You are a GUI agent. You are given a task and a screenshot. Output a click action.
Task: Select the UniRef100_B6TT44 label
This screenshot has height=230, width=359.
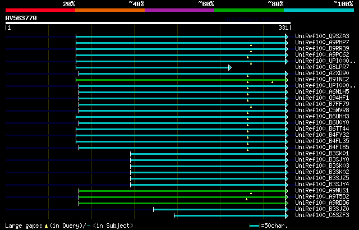coord(322,129)
